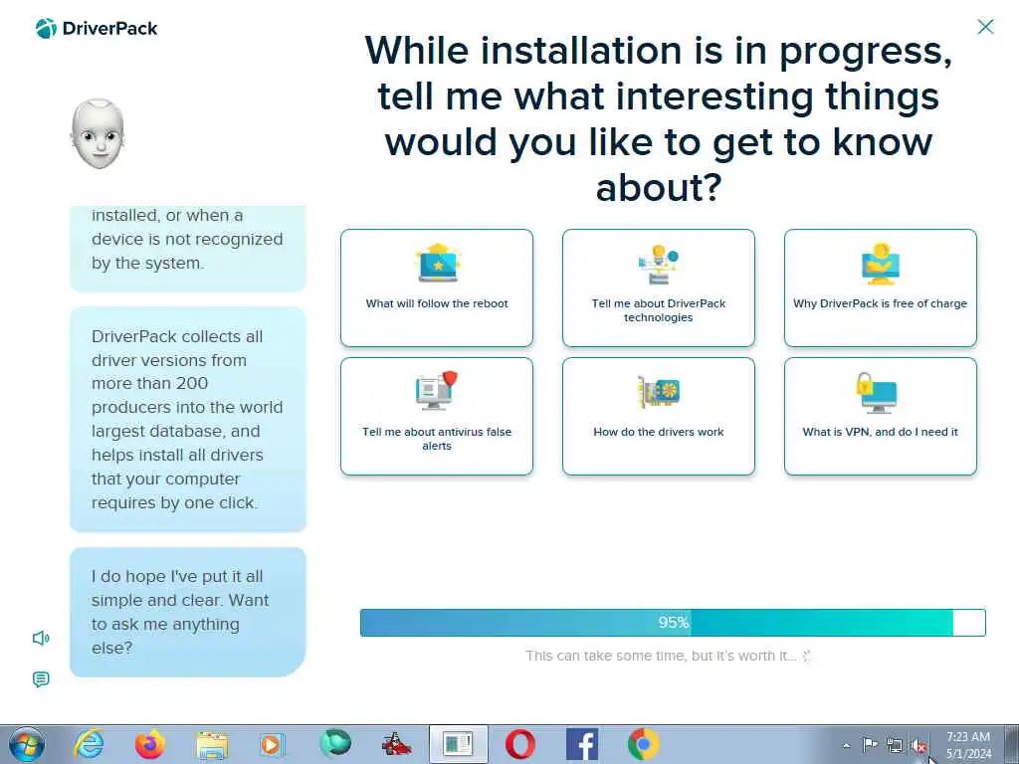
Task: Select "How do the drivers work" card
Action: 659,416
